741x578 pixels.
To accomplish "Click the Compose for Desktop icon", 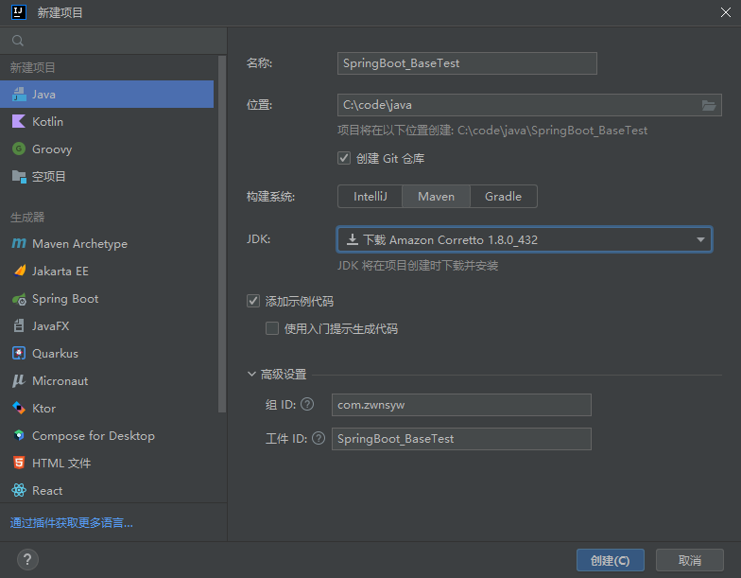I will click(x=19, y=435).
